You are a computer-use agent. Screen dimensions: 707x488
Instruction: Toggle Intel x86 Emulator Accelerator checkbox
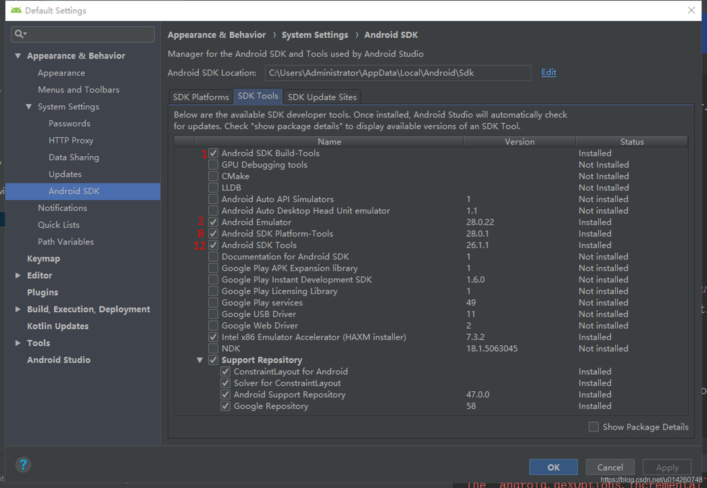click(213, 337)
